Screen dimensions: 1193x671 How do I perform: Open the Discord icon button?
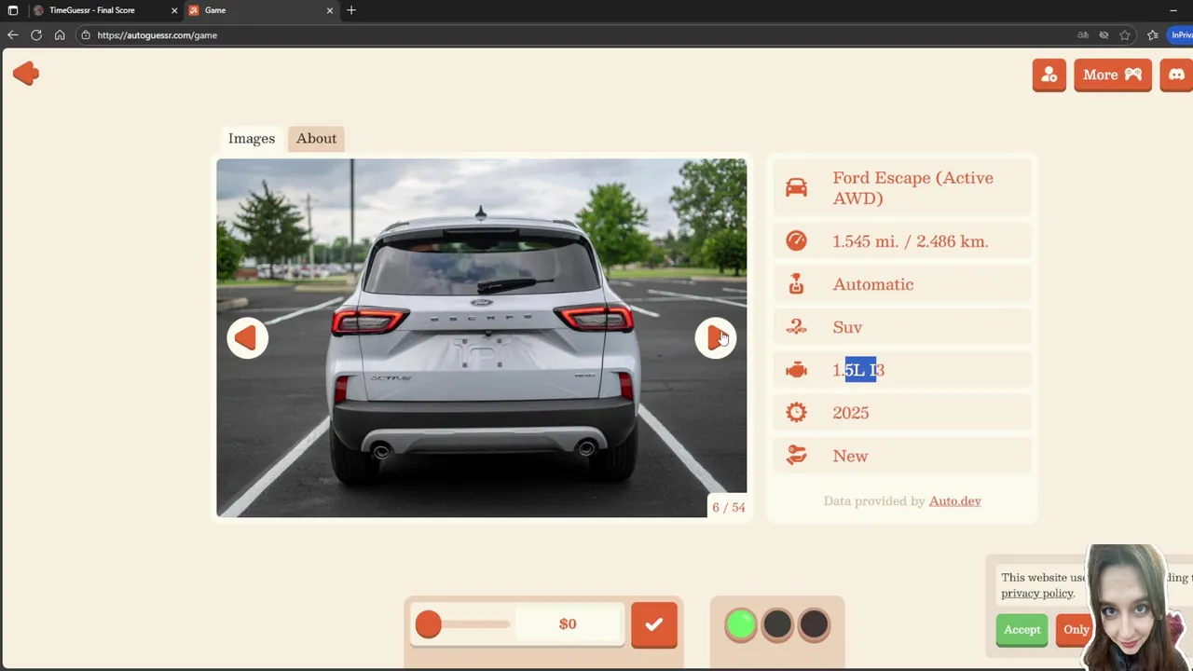tap(1176, 75)
